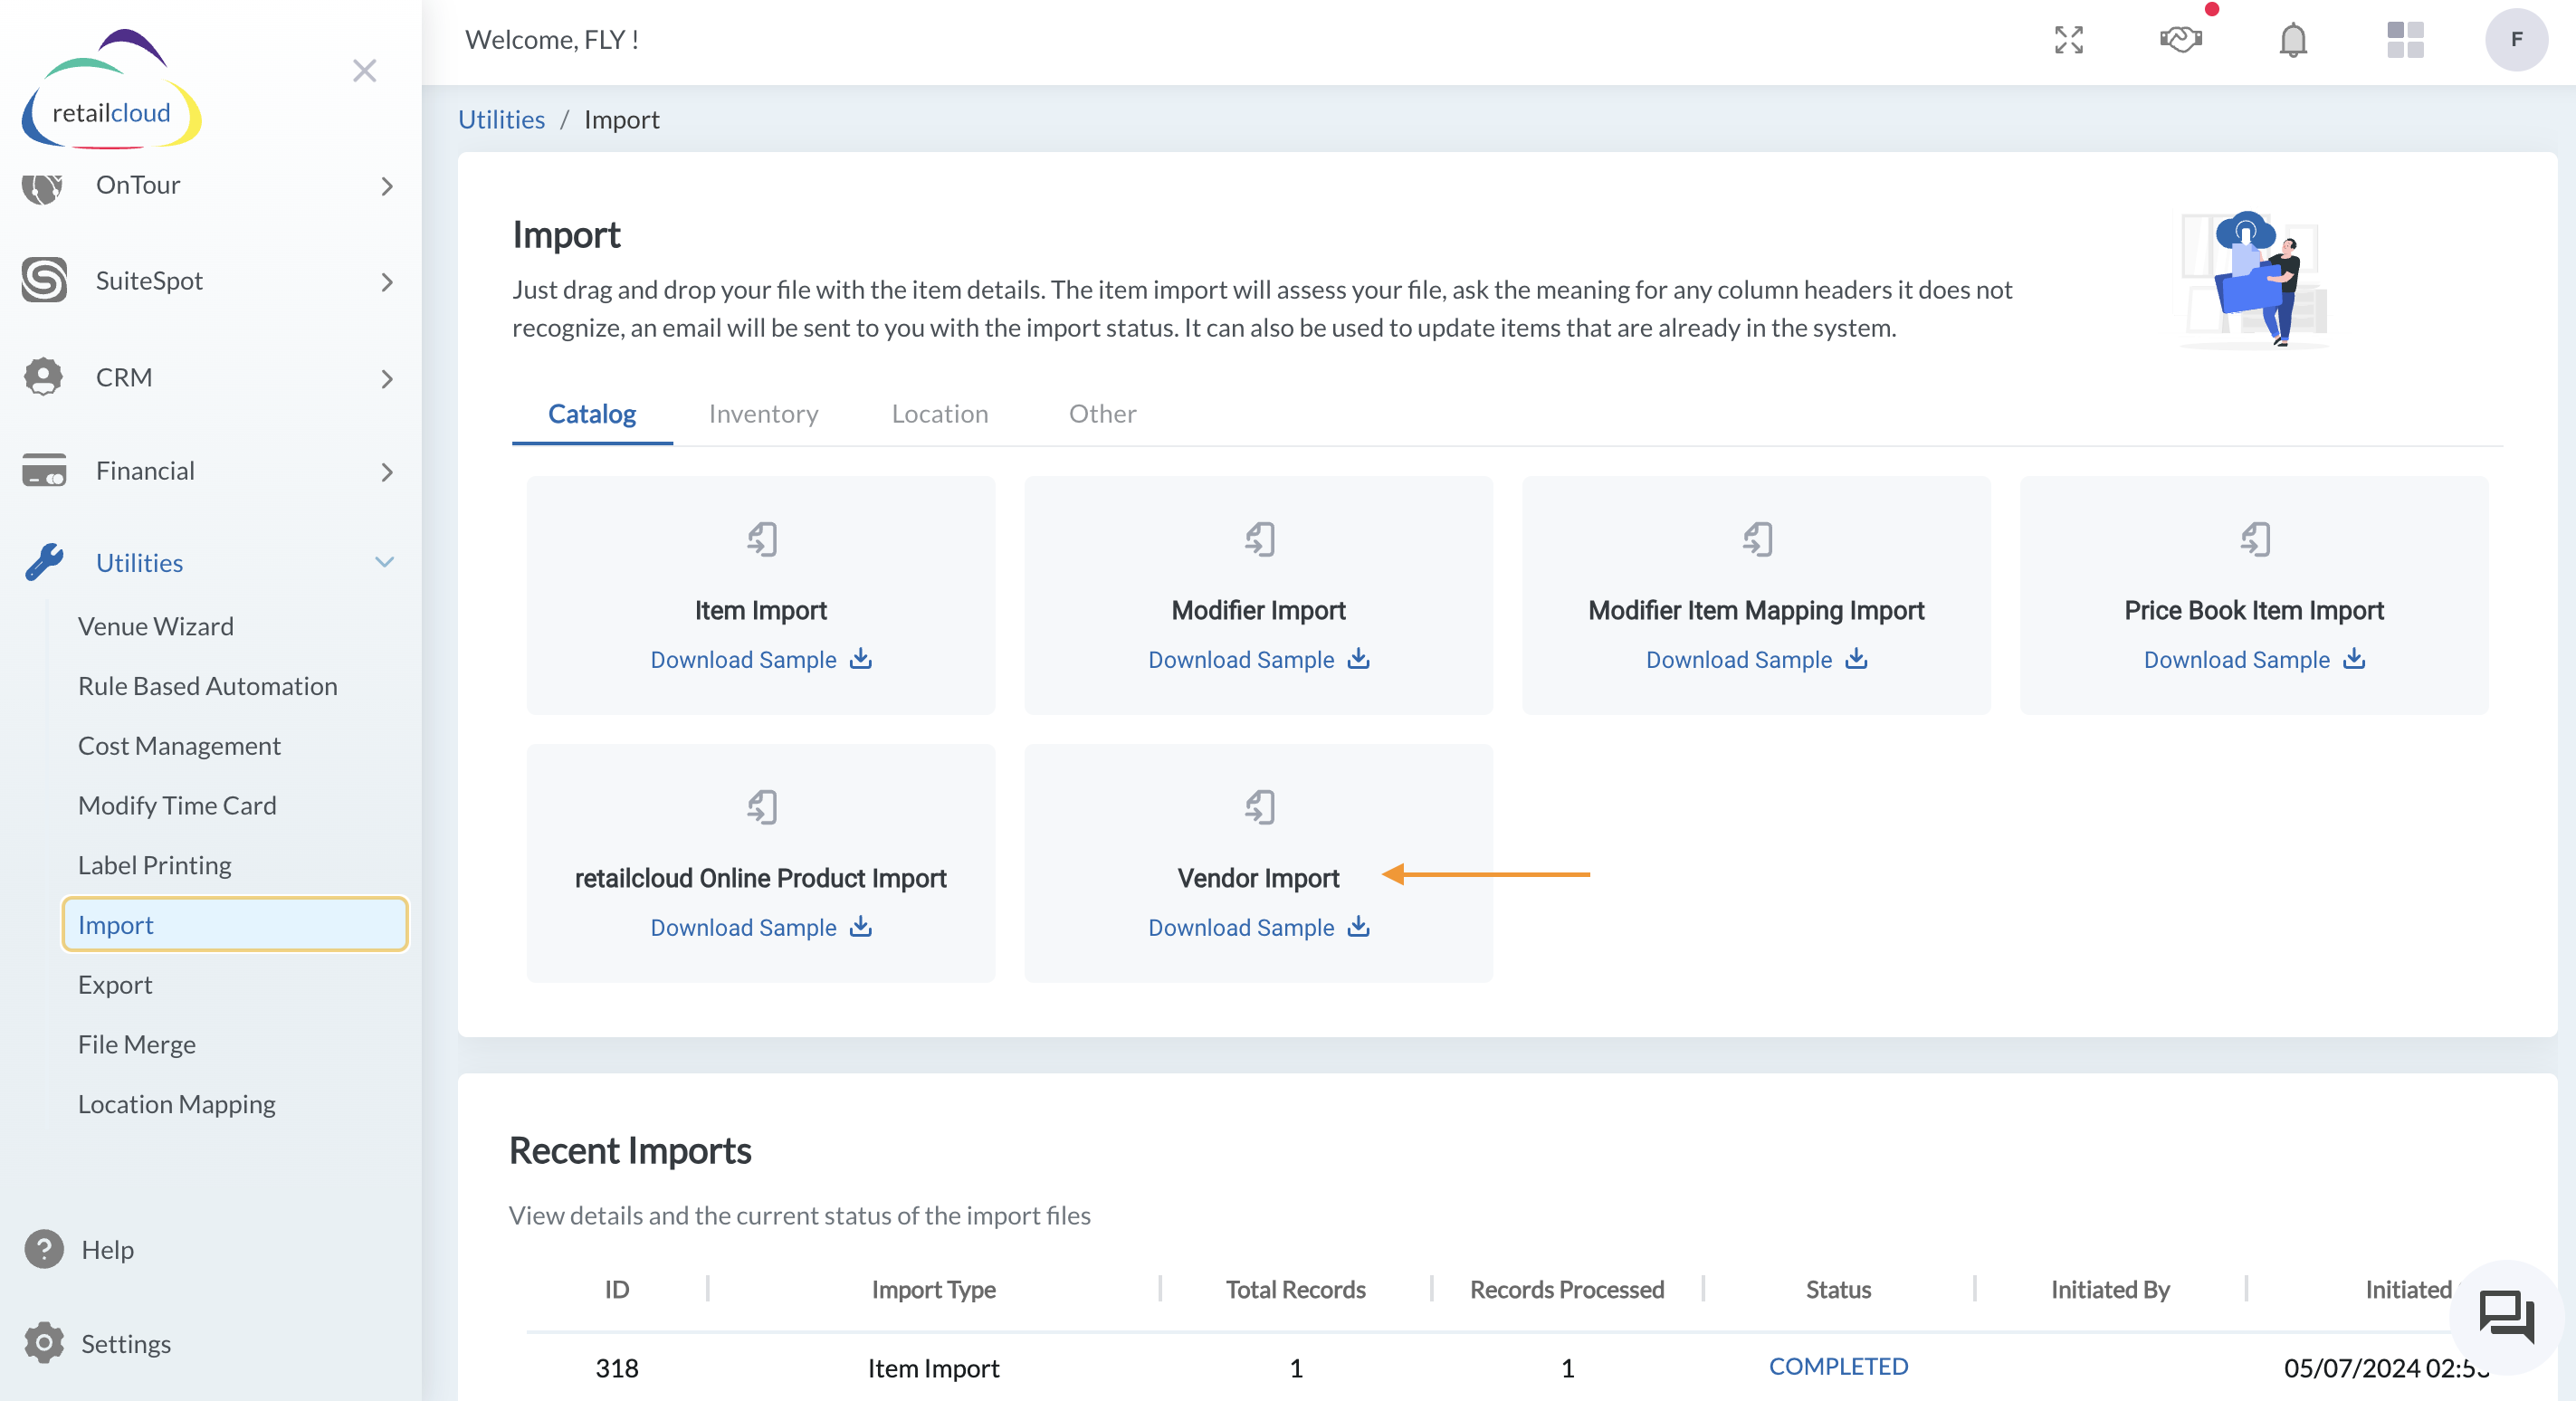The height and width of the screenshot is (1401, 2576).
Task: Expand the SuiteSpot menu chevron
Action: tap(387, 282)
